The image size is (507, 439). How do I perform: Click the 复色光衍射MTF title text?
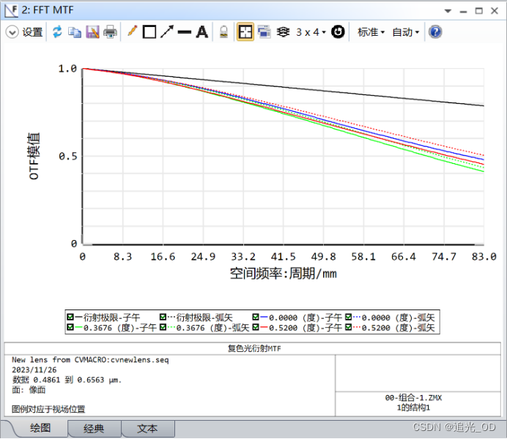coord(254,348)
